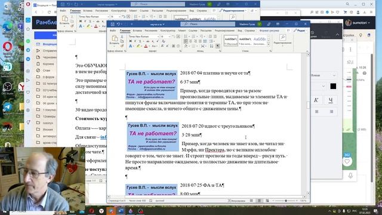Increase indent in front Word
Screen dimensions: 382x215
[x=215, y=36]
